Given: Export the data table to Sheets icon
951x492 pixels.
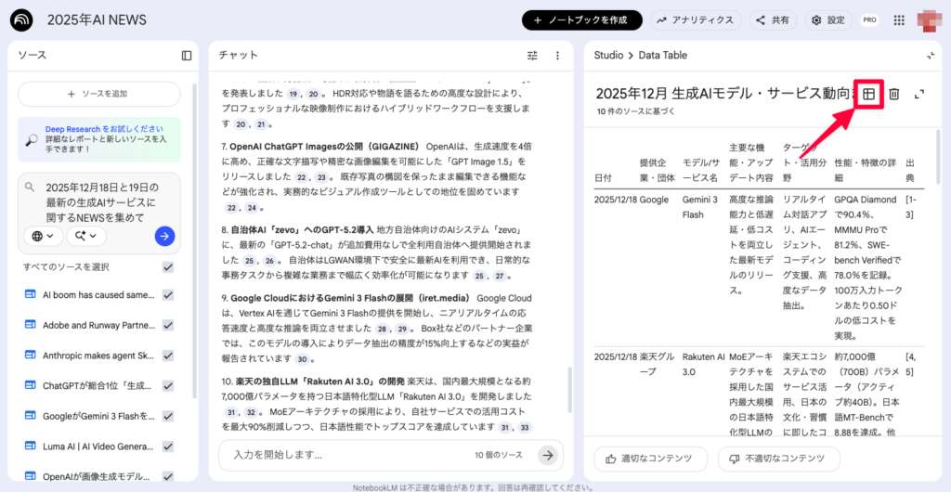Looking at the screenshot, I should click(x=868, y=94).
